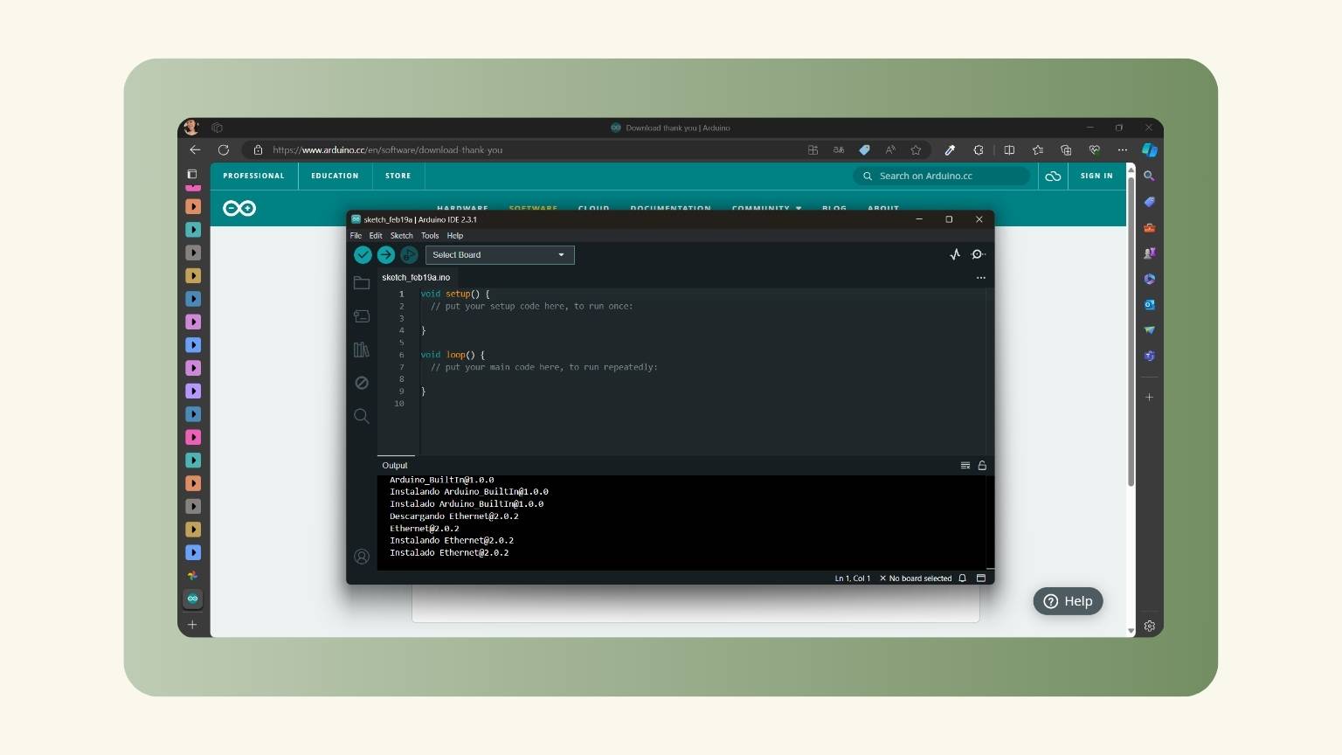Screen dimensions: 1342x755
Task: Open the Sketch menu
Action: (x=402, y=236)
